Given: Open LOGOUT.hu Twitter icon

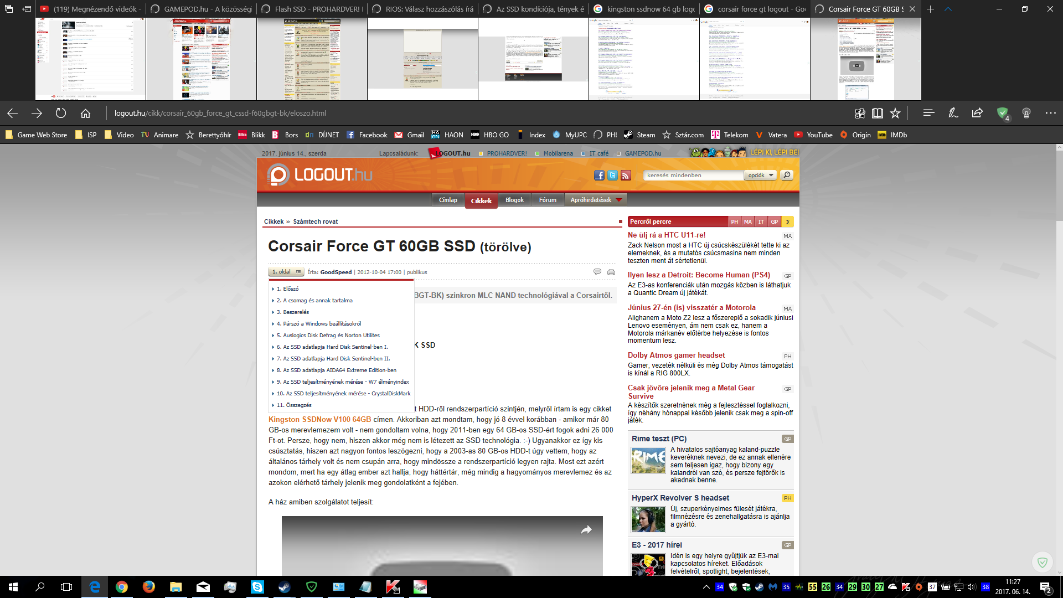Looking at the screenshot, I should pos(612,176).
